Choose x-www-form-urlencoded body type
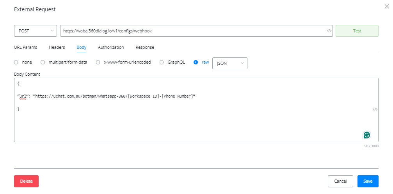393x194 pixels. (98, 62)
